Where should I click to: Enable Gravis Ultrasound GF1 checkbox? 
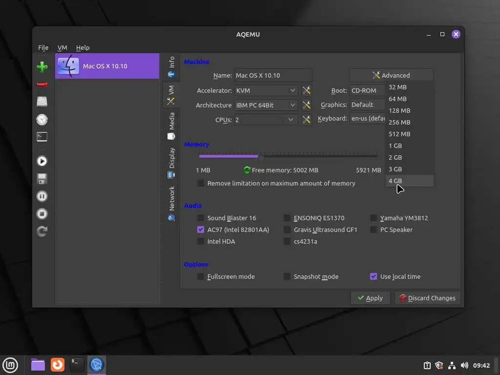(287, 229)
